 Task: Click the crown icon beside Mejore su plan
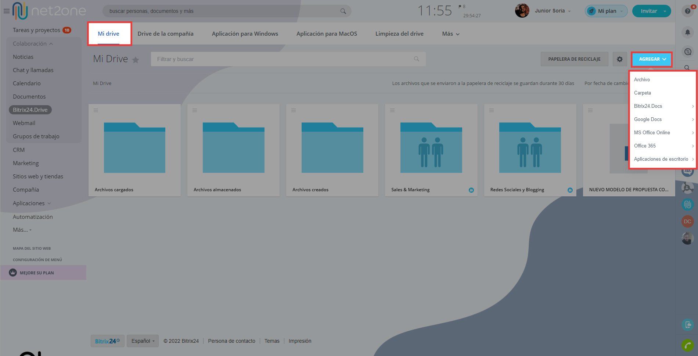pos(13,273)
